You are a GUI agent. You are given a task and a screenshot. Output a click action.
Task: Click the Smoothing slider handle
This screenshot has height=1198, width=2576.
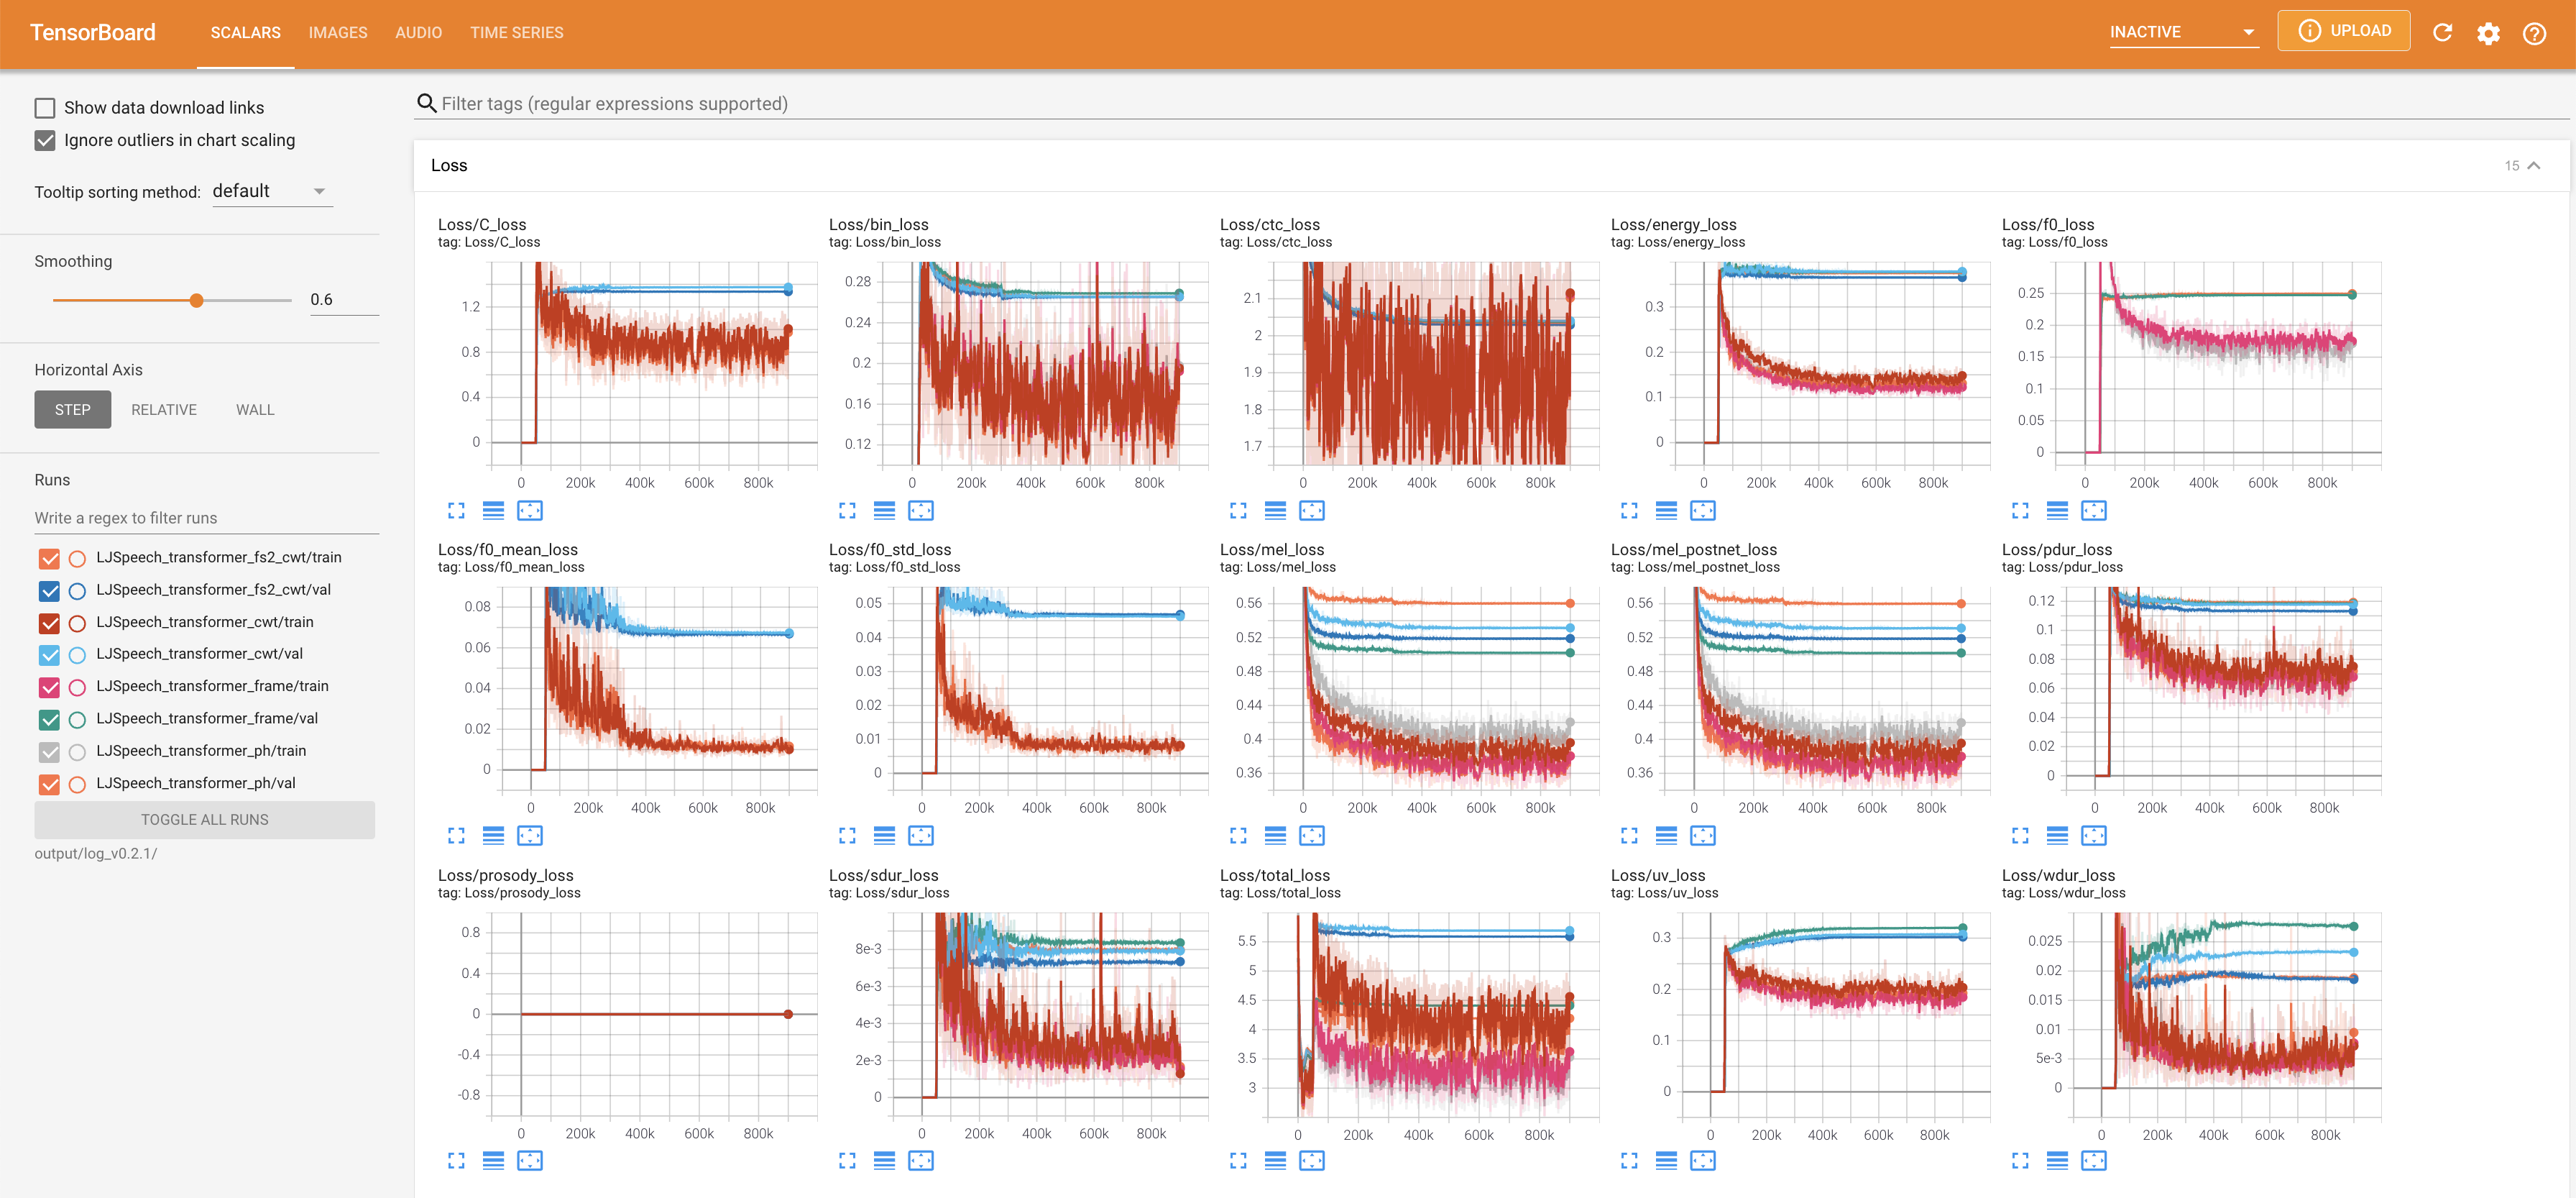point(197,301)
